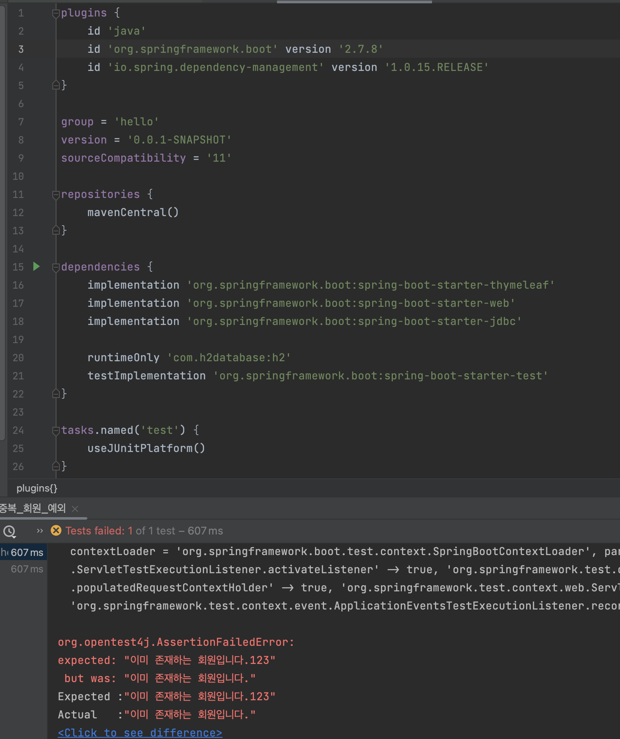Image resolution: width=620 pixels, height=739 pixels.
Task: Click the red tests failed status icon
Action: coord(56,530)
